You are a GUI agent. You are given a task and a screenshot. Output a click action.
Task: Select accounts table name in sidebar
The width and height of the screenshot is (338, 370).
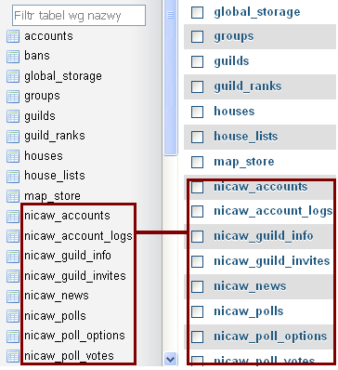pos(48,36)
